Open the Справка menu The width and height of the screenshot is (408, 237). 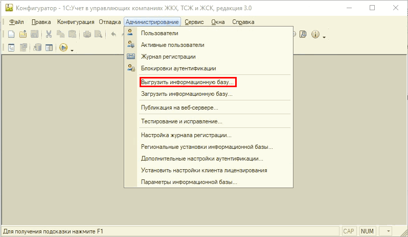point(243,22)
